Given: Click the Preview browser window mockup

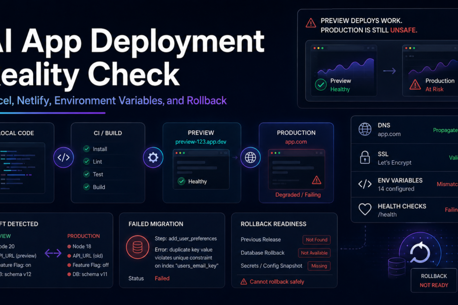Looking at the screenshot, I should [x=201, y=169].
